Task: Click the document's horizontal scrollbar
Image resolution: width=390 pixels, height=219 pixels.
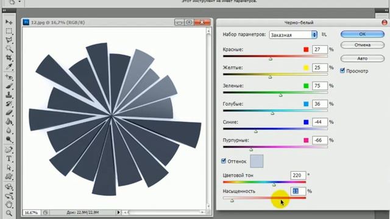Action: pos(164,212)
